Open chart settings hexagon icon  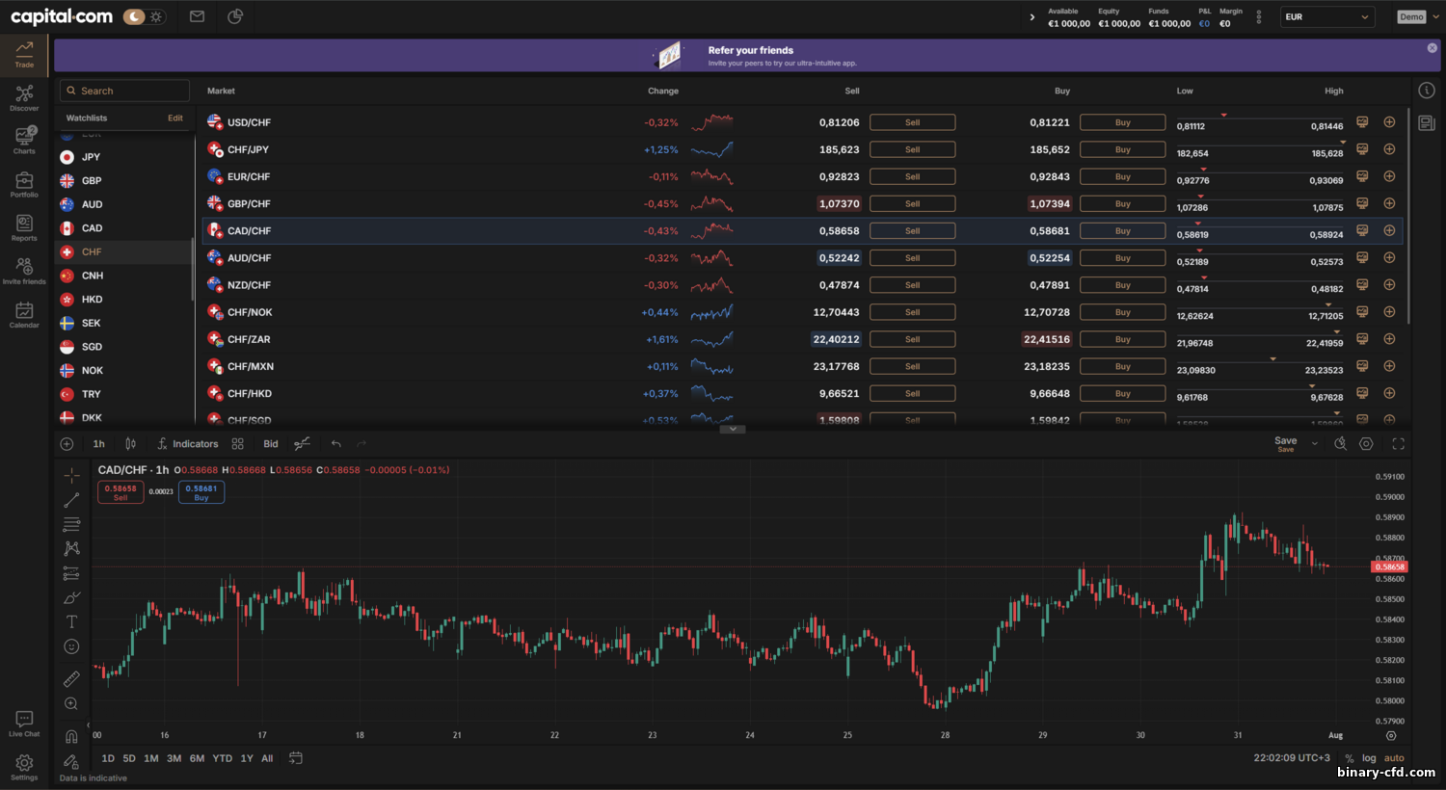point(1366,444)
